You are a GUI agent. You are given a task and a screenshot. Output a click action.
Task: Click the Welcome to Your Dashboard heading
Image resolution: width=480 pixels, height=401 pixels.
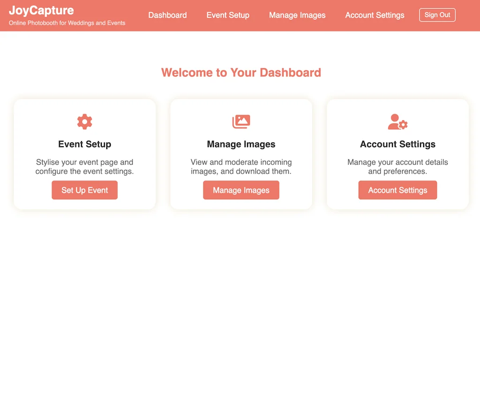click(x=241, y=73)
